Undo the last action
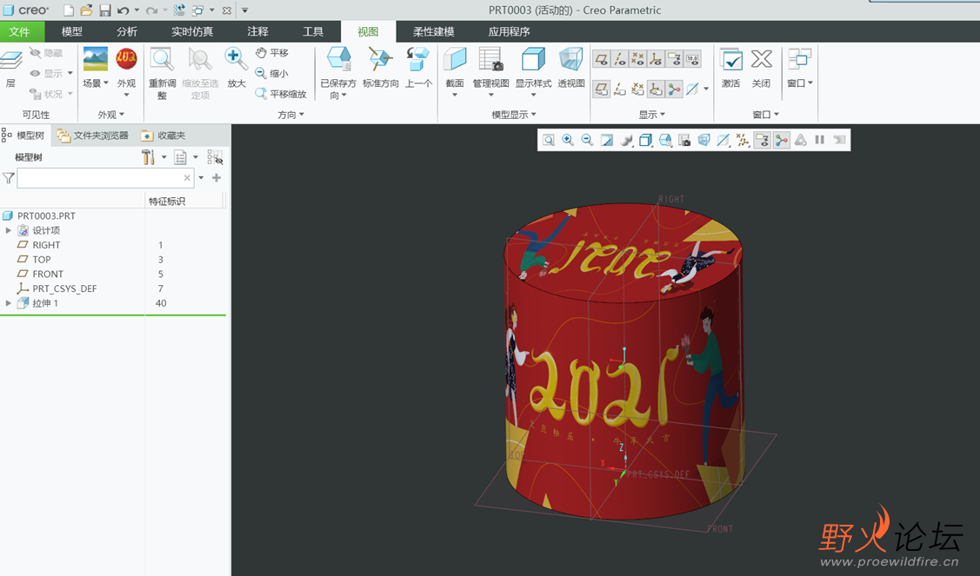This screenshot has height=576, width=980. click(123, 10)
